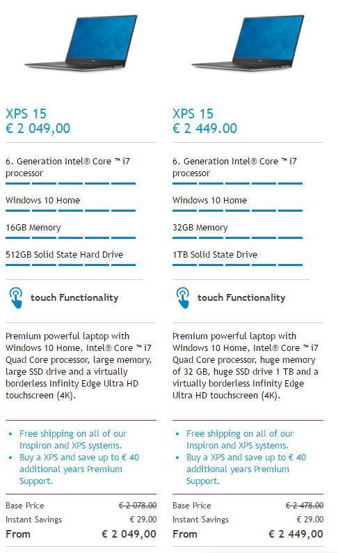Click the rating bar under 512GB Solid State Hard Drive
This screenshot has width=338, height=553.
pos(70,265)
